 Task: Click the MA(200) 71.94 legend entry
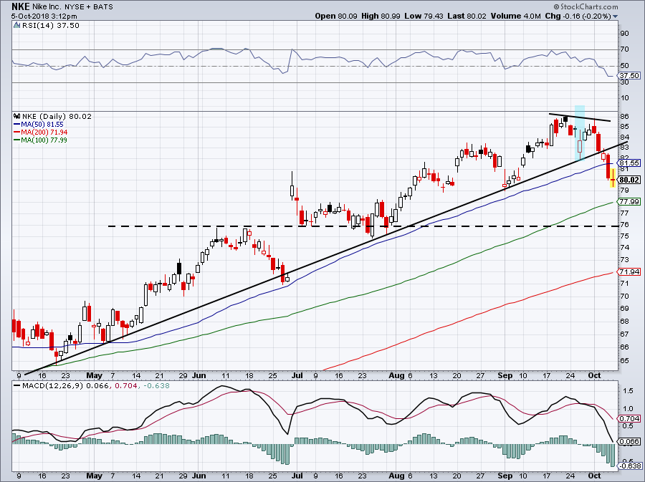click(40, 132)
